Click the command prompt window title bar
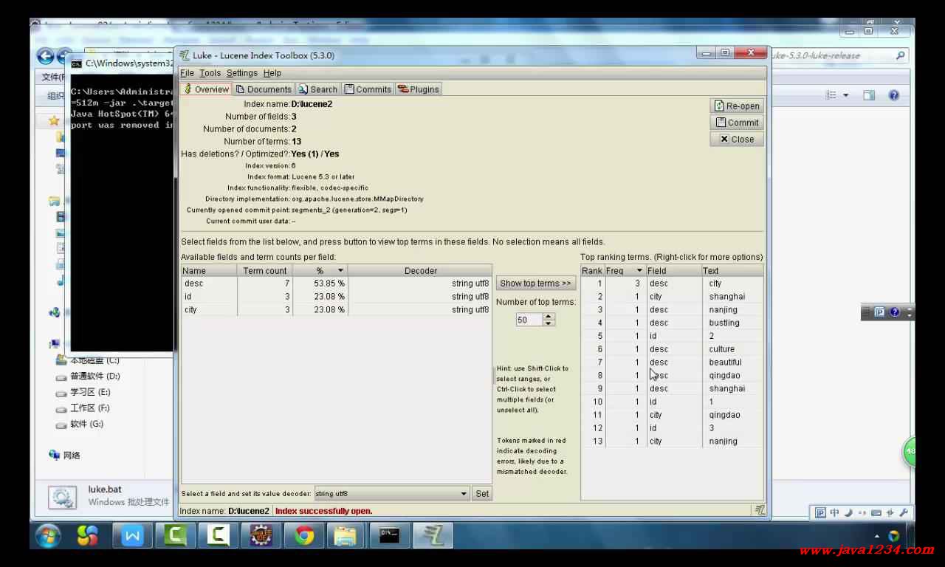This screenshot has height=567, width=945. pos(122,63)
